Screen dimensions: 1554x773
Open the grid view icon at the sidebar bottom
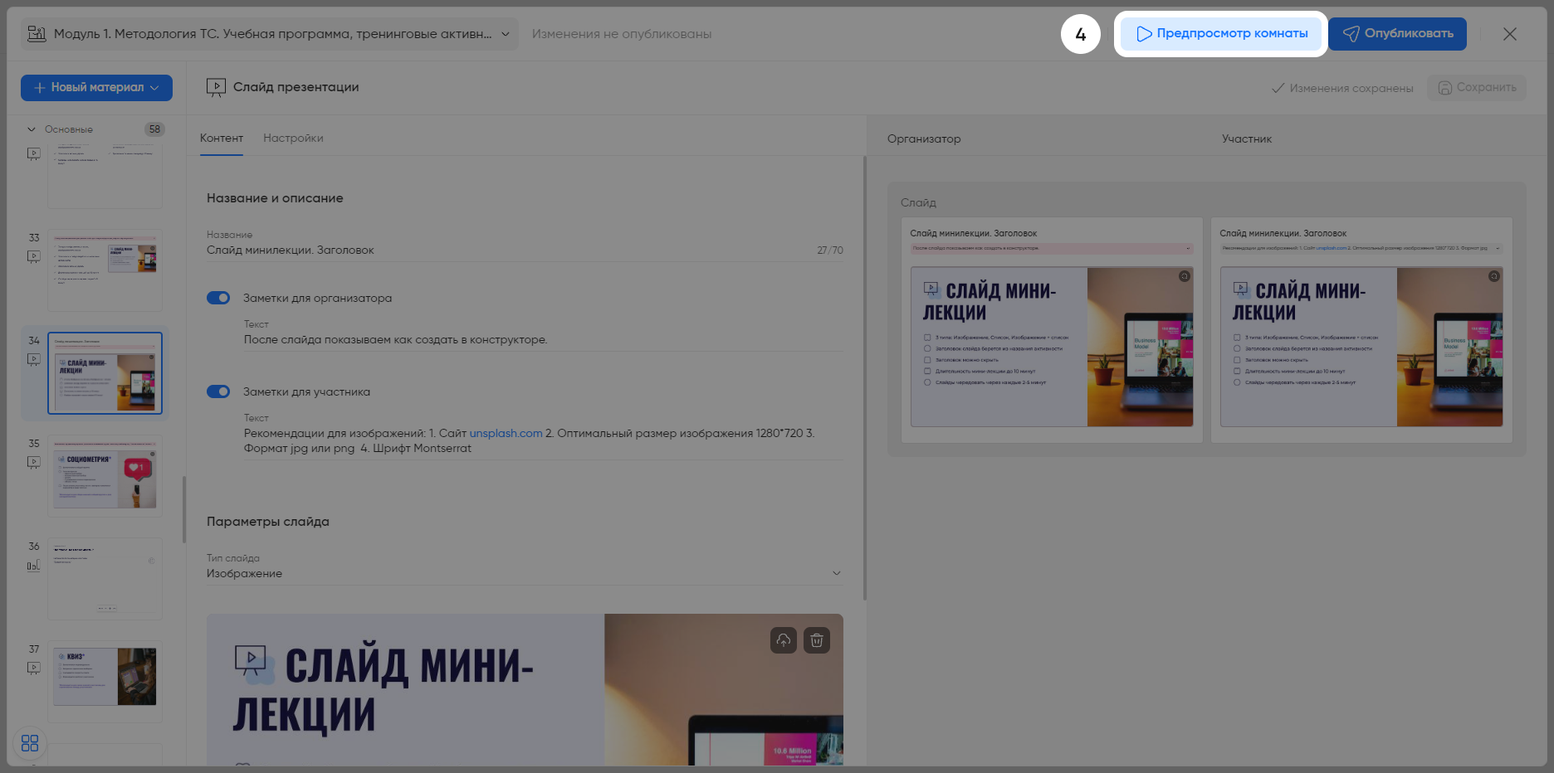click(x=30, y=743)
